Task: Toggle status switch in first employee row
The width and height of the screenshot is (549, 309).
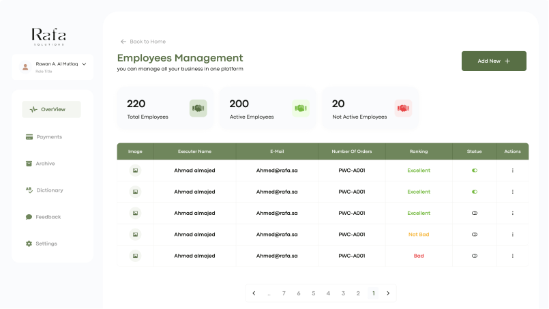Action: [474, 171]
